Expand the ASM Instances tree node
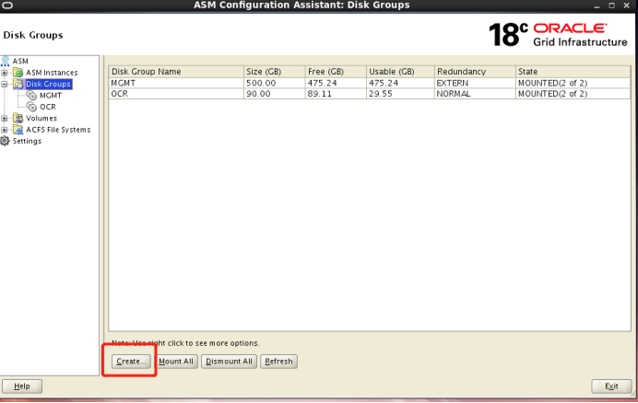The image size is (638, 403). (x=5, y=73)
